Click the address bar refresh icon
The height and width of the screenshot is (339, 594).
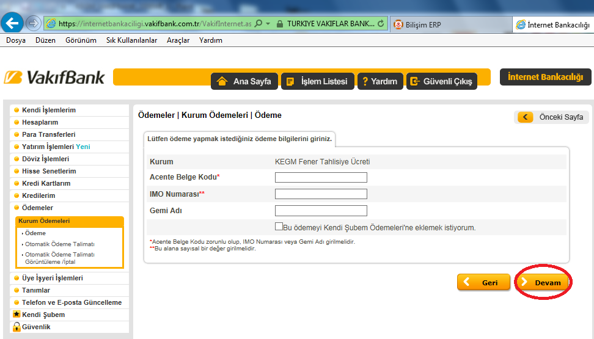pyautogui.click(x=381, y=24)
